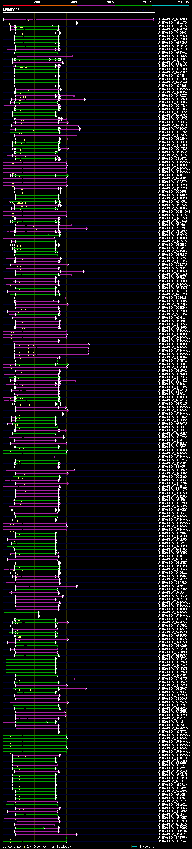Select the UniRef100_Q3HTK2 label
192x849 pixels.
(x=172, y=380)
